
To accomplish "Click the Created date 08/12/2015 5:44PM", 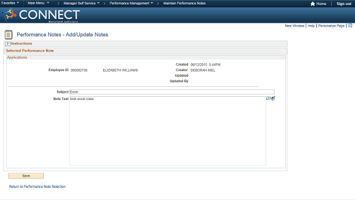I will [x=205, y=64].
